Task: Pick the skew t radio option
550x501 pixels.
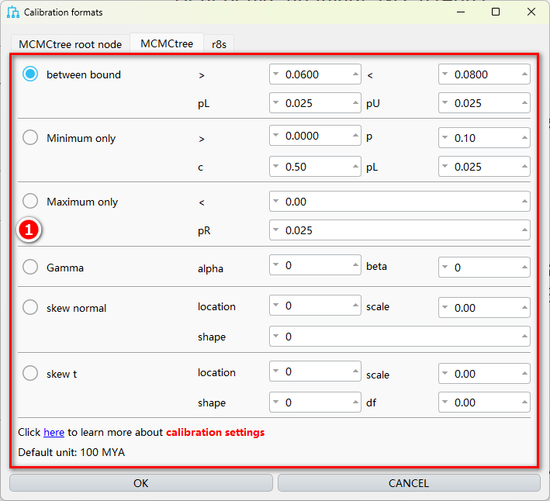Action: tap(30, 374)
